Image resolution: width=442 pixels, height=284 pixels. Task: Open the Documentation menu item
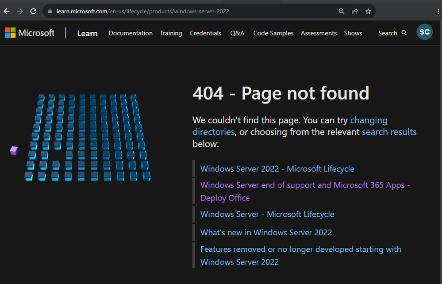coord(131,33)
